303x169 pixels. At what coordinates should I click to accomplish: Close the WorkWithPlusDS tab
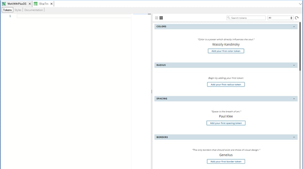(30, 4)
